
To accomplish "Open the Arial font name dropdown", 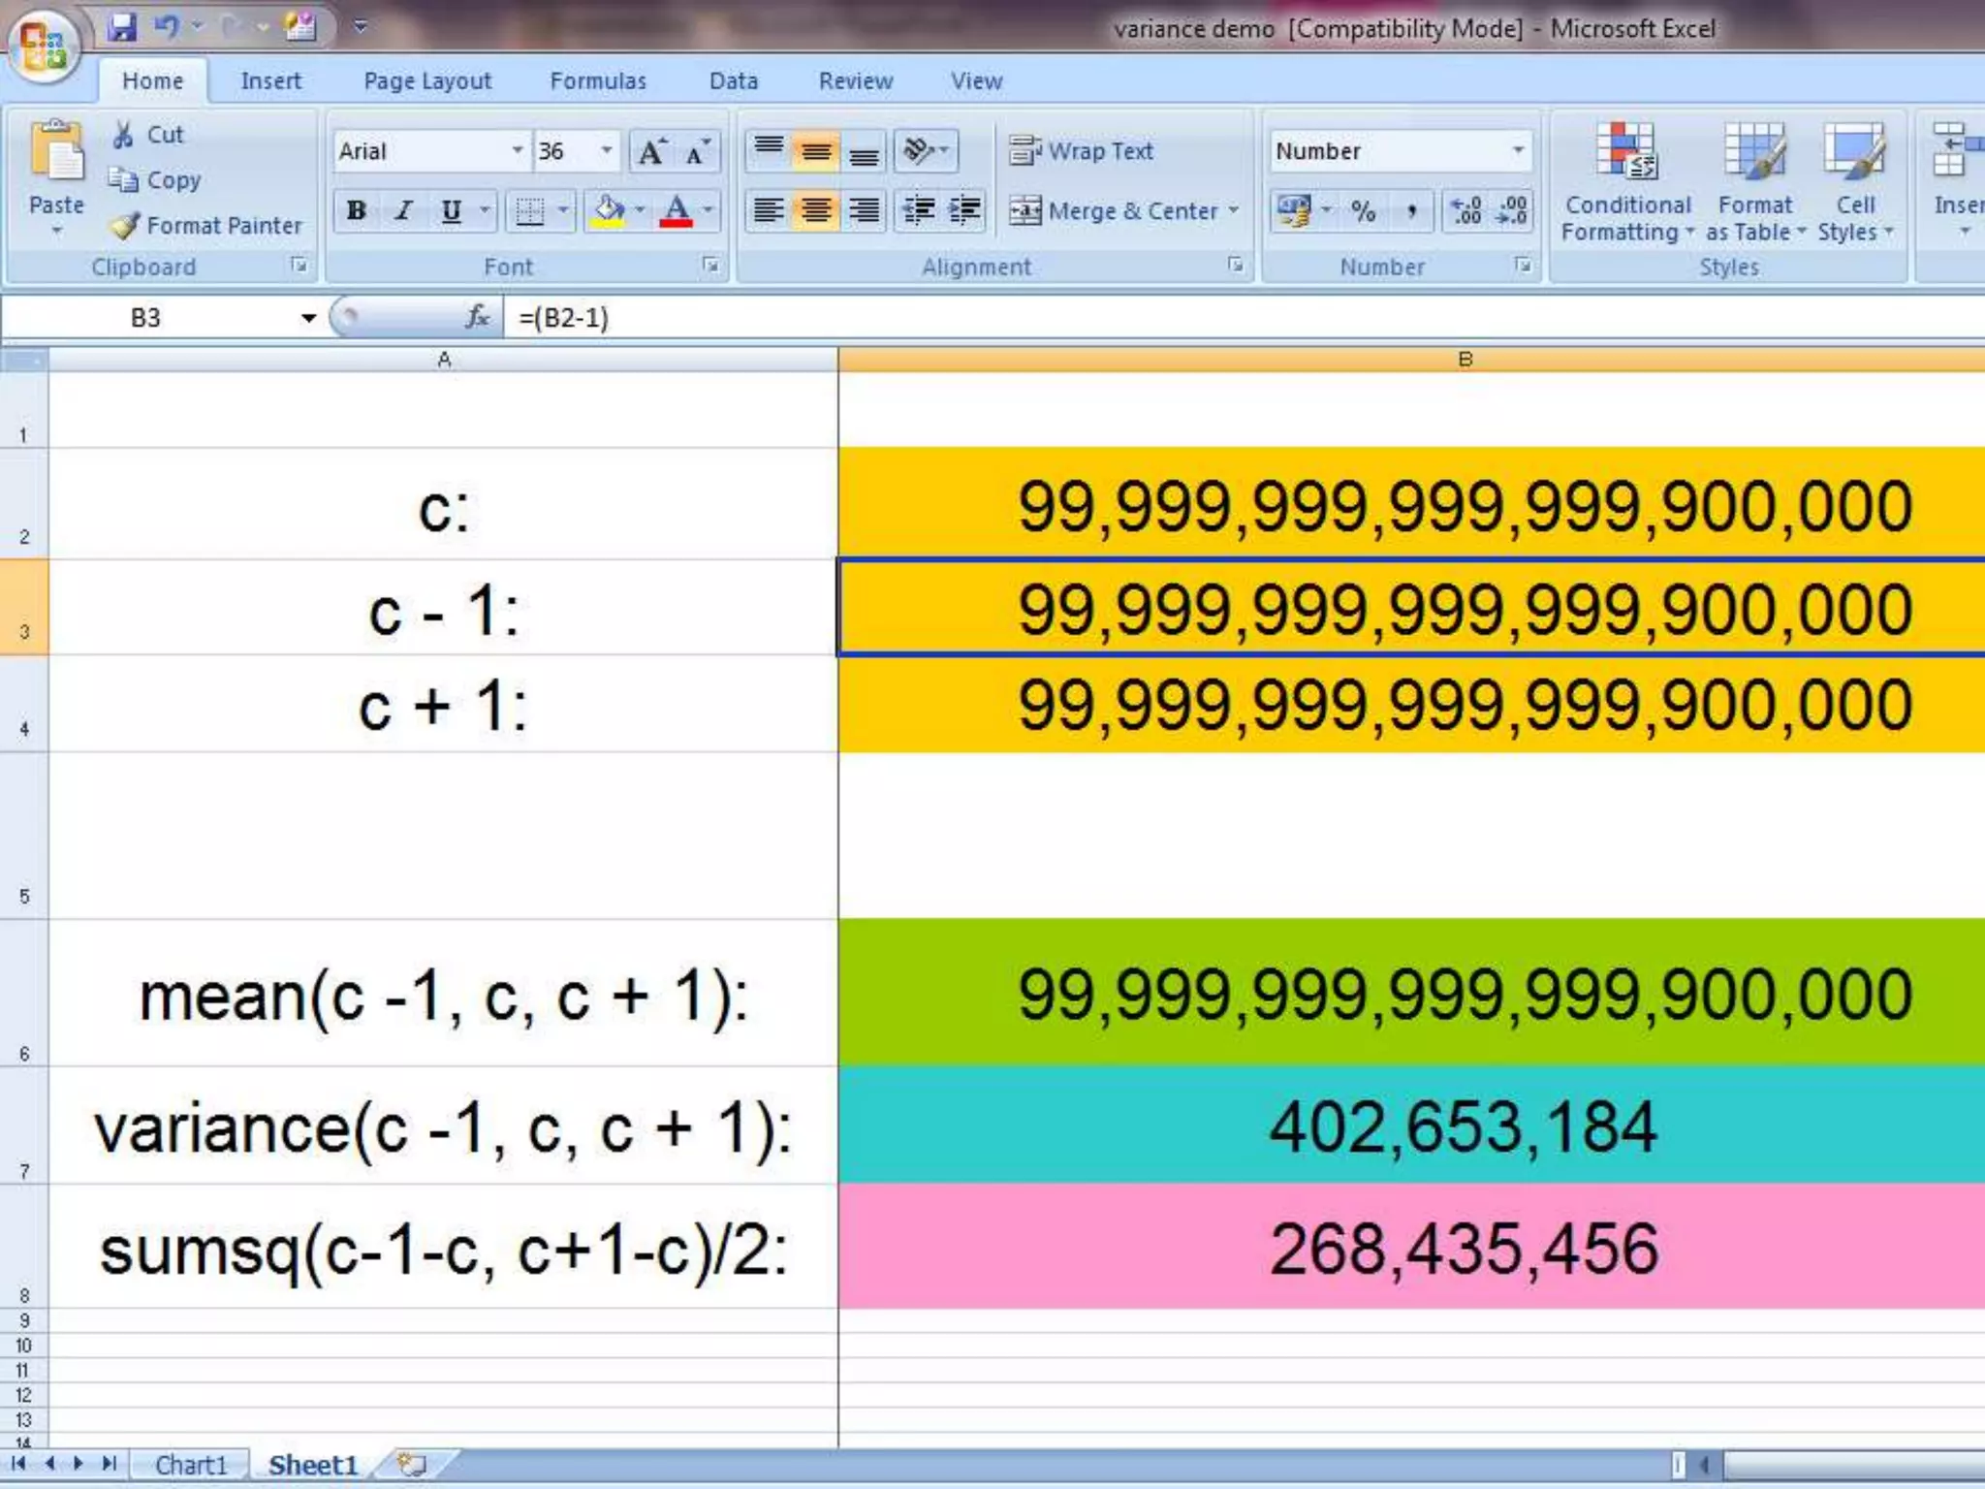I will 518,151.
